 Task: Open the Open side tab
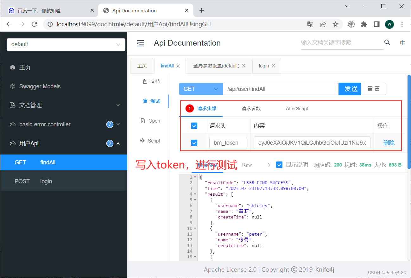point(151,121)
